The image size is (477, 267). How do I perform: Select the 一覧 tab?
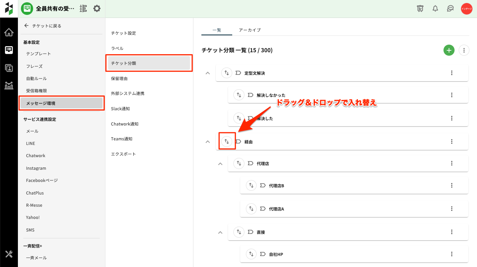pyautogui.click(x=216, y=30)
